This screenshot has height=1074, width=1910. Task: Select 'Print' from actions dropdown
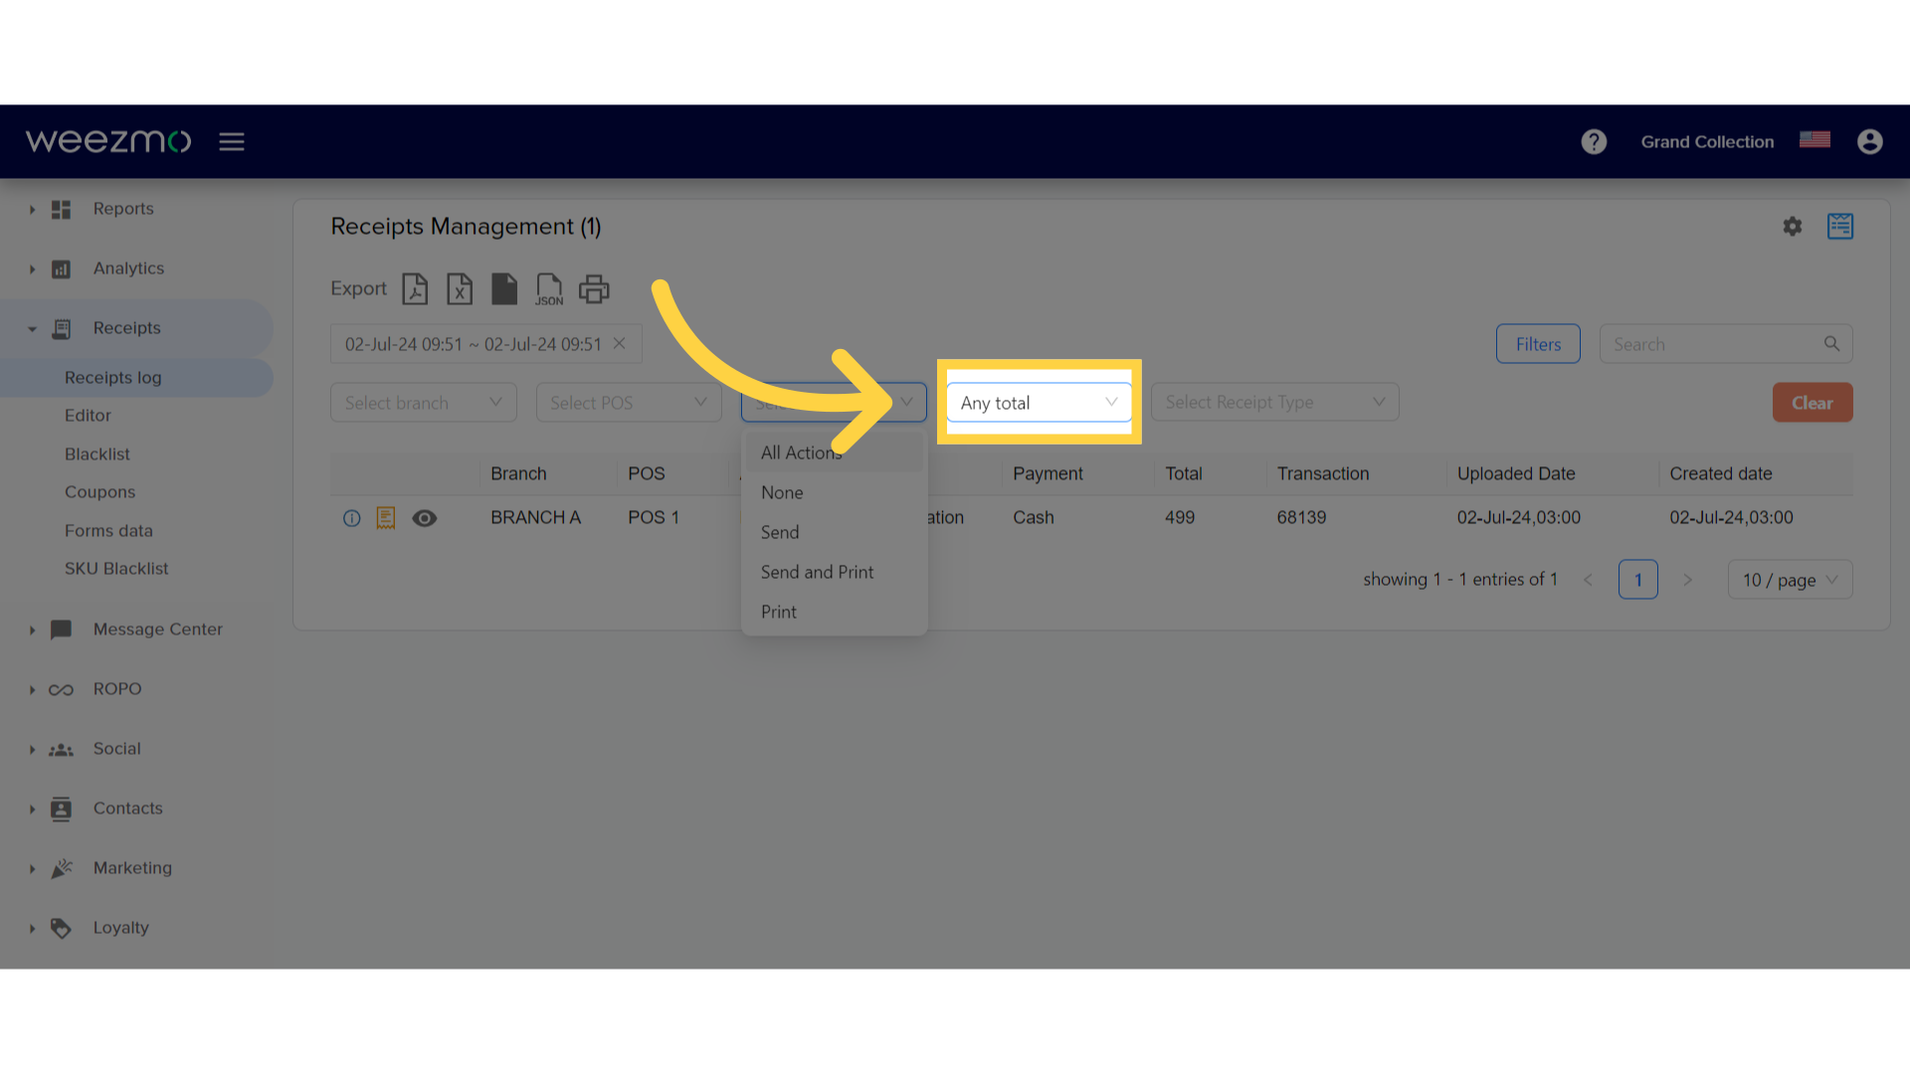(777, 612)
